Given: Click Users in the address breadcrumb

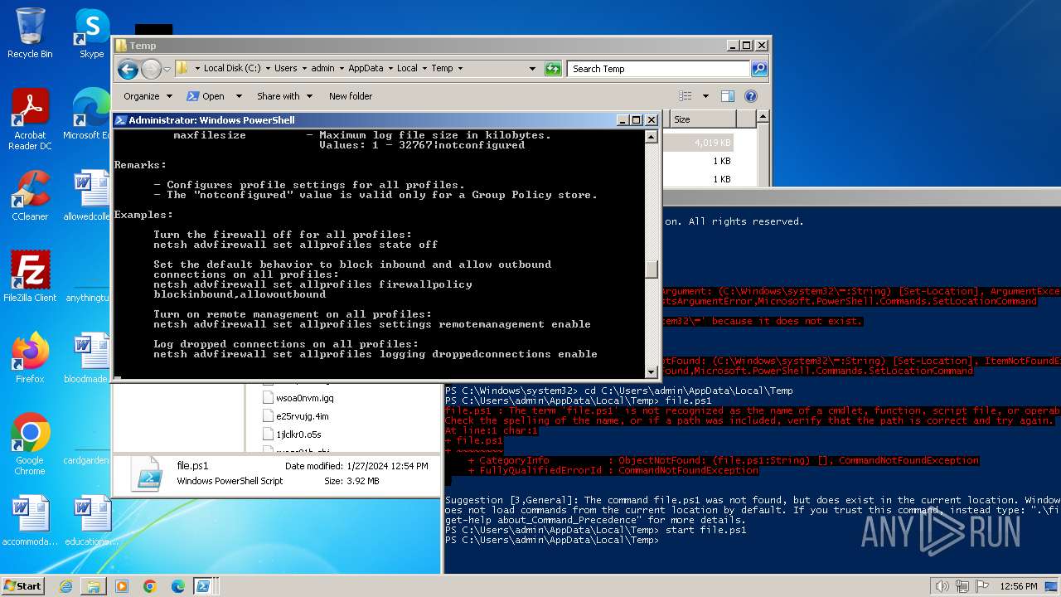Looking at the screenshot, I should (x=285, y=69).
